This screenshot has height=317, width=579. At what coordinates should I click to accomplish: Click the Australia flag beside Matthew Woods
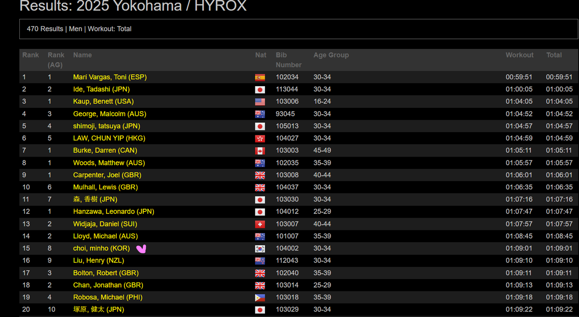(x=260, y=163)
